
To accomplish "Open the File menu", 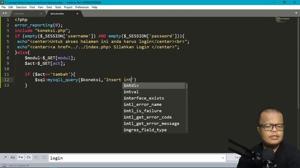I will coord(3,7).
